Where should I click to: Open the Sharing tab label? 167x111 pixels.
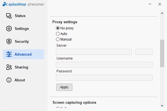[22, 67]
